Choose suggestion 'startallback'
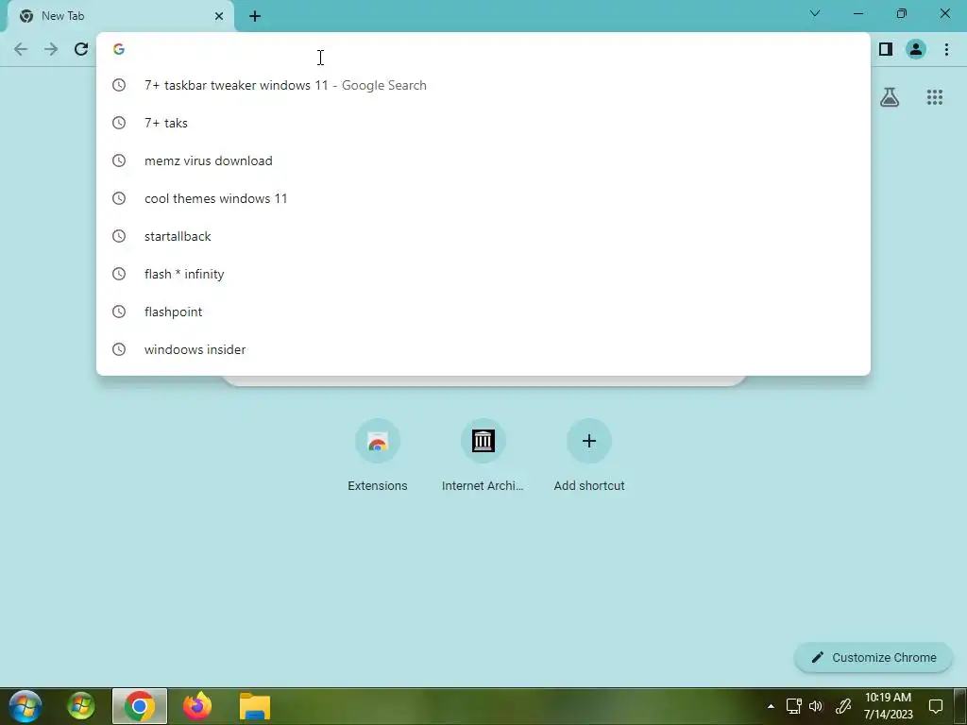Viewport: 967px width, 725px height. [483, 236]
